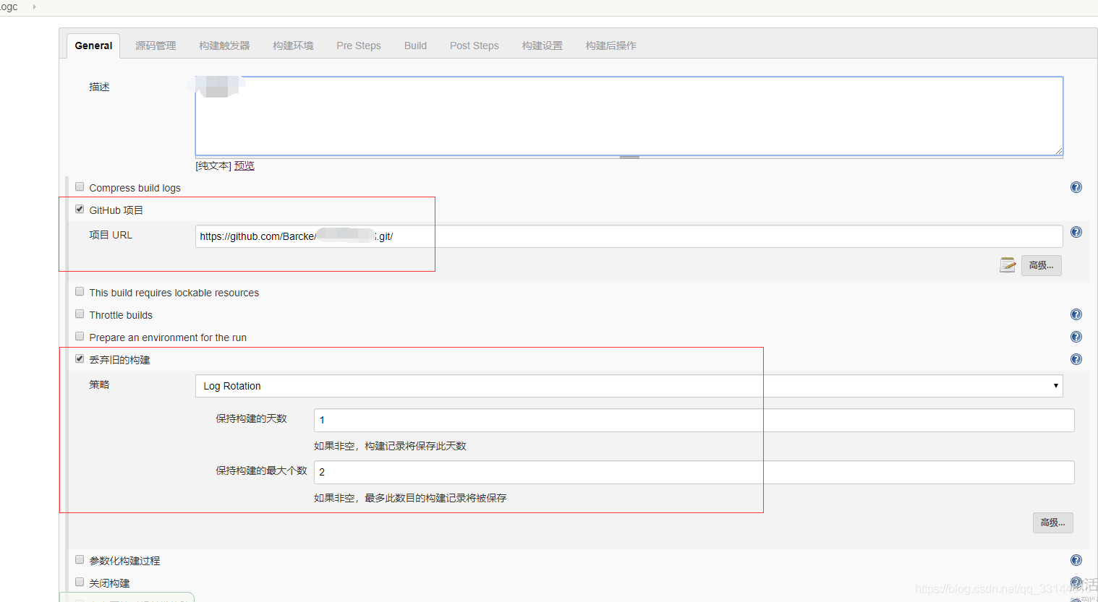Enable Throttle builds checkbox
The image size is (1098, 602).
point(80,314)
